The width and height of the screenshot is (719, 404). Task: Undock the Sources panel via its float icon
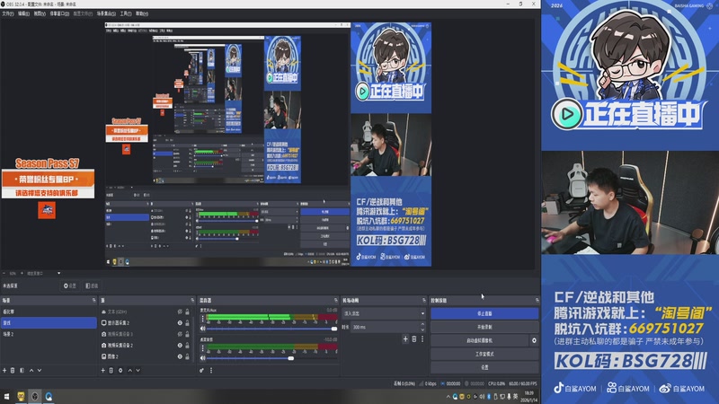[192, 301]
